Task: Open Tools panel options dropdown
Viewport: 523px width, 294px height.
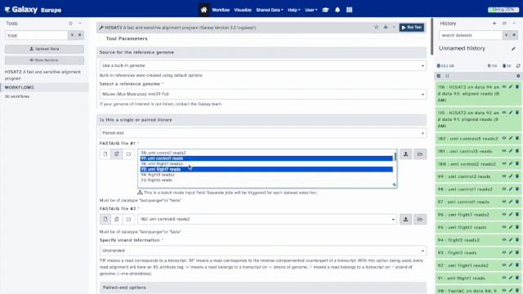Action: point(80,24)
